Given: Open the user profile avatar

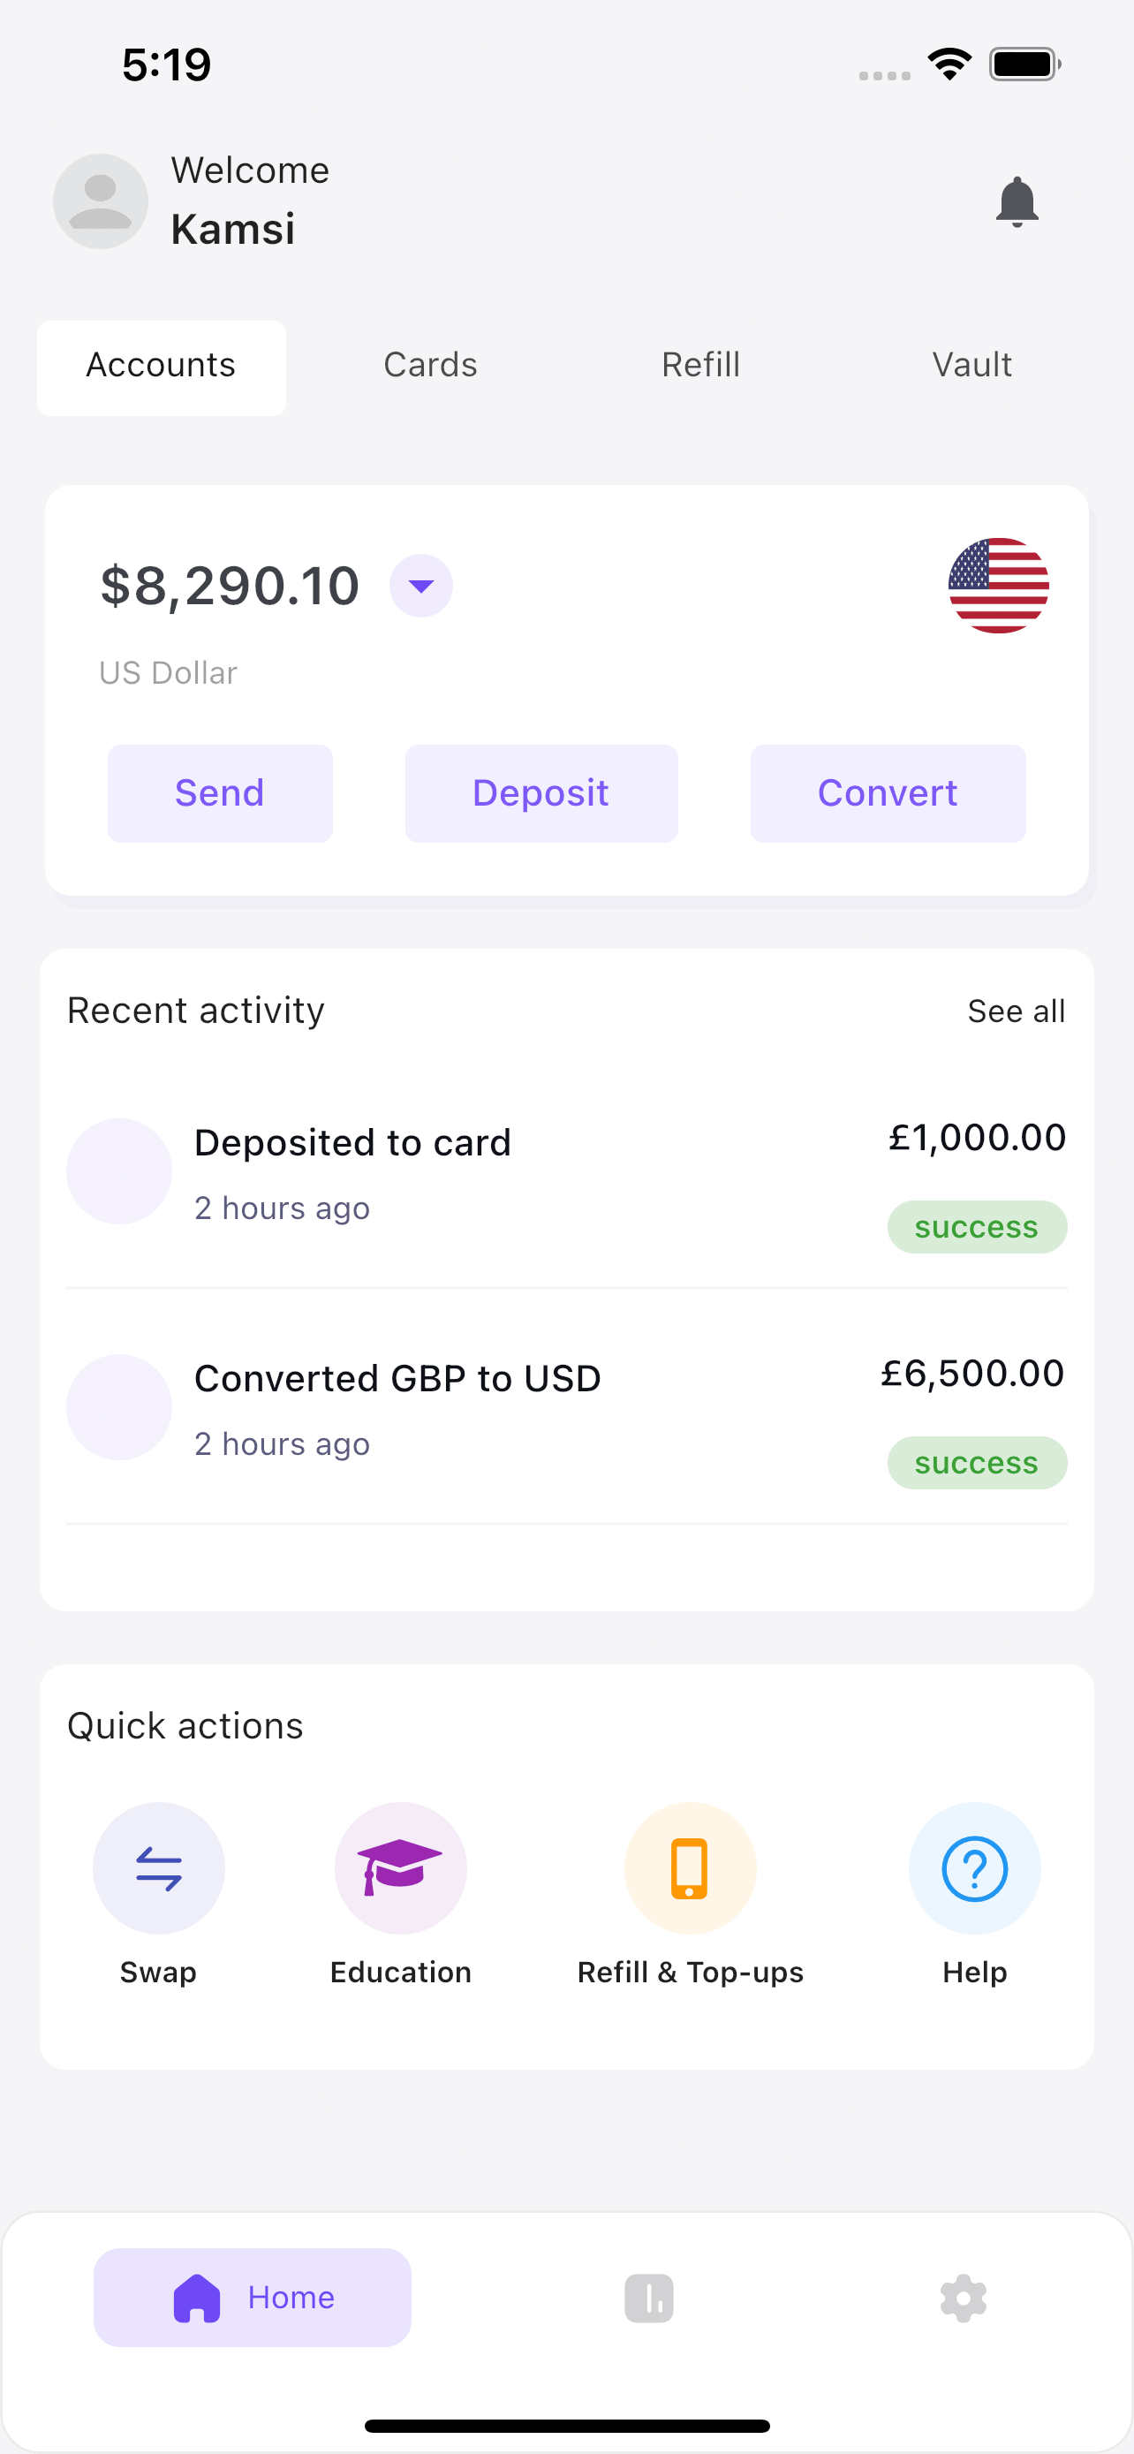Looking at the screenshot, I should click(x=101, y=202).
